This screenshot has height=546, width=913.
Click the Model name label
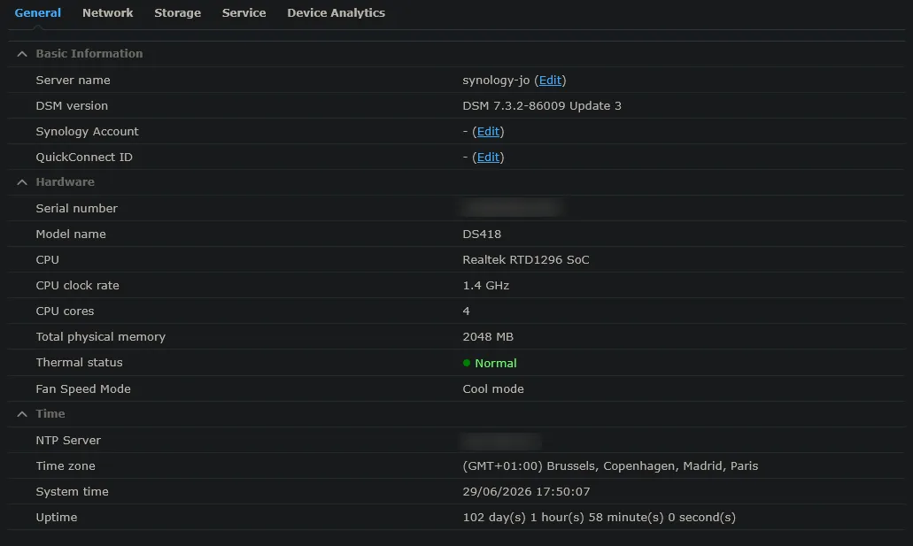(x=71, y=234)
